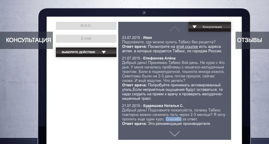Click 'Это рекомендация производителя.' answer text
Image resolution: width=269 pixels, height=144 pixels.
[x=179, y=124]
